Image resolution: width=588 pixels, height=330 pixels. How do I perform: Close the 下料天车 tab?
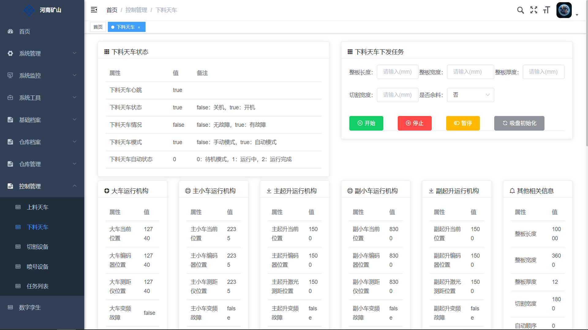pyautogui.click(x=139, y=27)
